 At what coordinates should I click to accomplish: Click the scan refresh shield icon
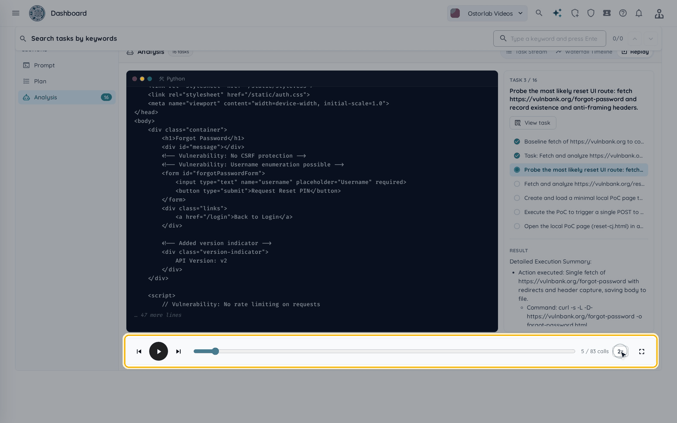point(575,13)
